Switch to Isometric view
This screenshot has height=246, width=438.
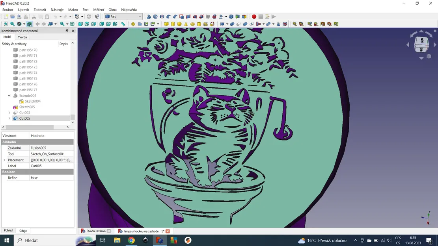pos(72,24)
